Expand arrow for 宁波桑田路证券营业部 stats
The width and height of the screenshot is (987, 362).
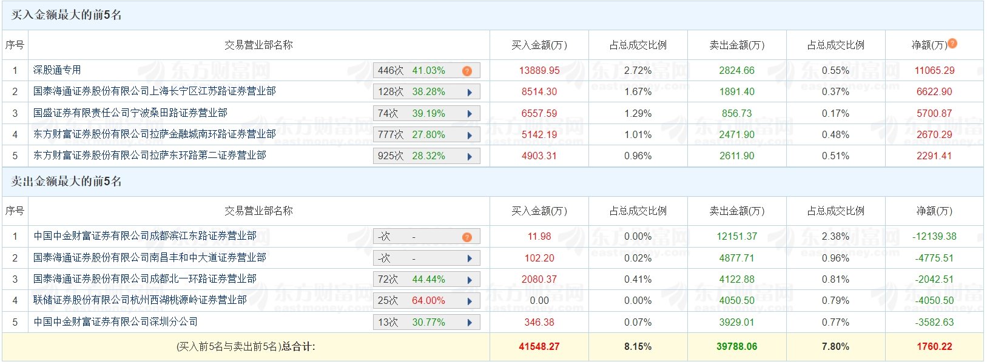coord(470,114)
